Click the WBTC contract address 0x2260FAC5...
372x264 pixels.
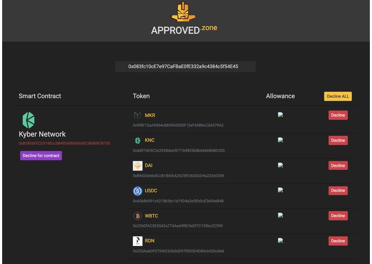click(178, 226)
